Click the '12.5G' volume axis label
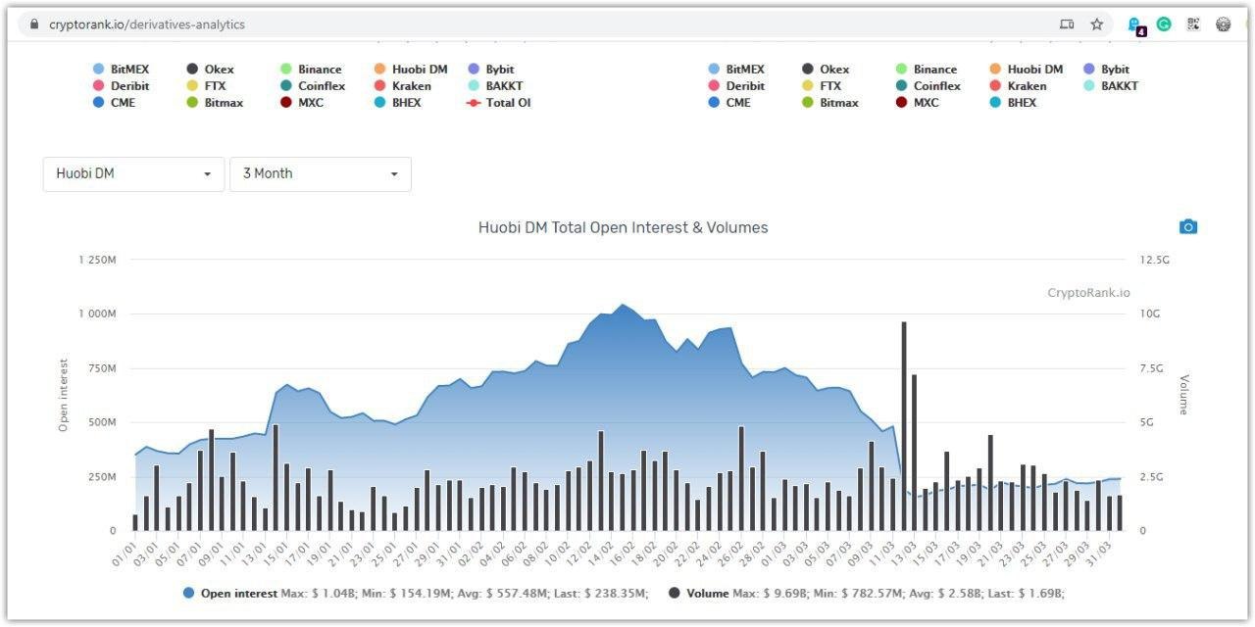The height and width of the screenshot is (627, 1255). click(1153, 260)
